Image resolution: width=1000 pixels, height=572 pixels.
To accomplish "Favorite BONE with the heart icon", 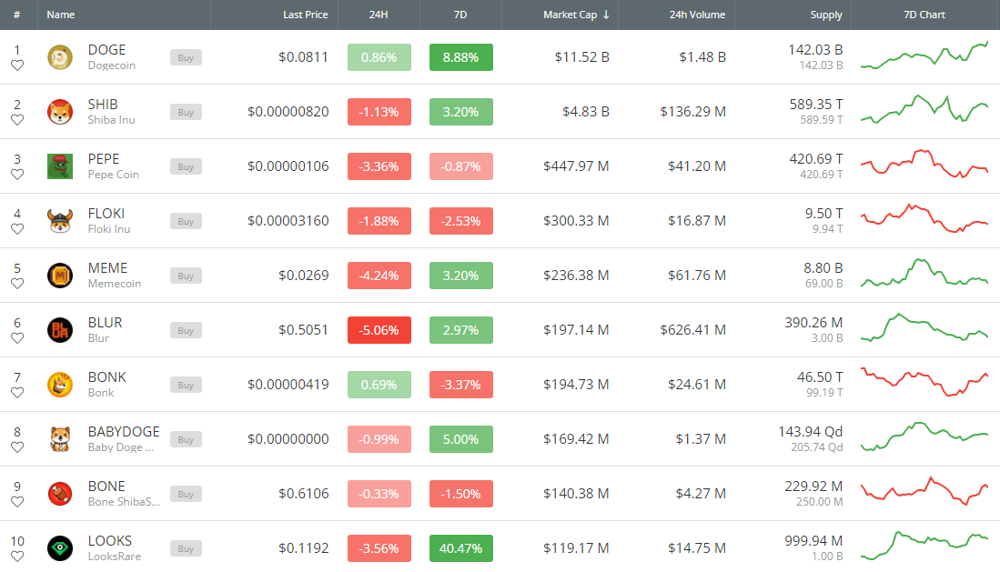I will [17, 502].
